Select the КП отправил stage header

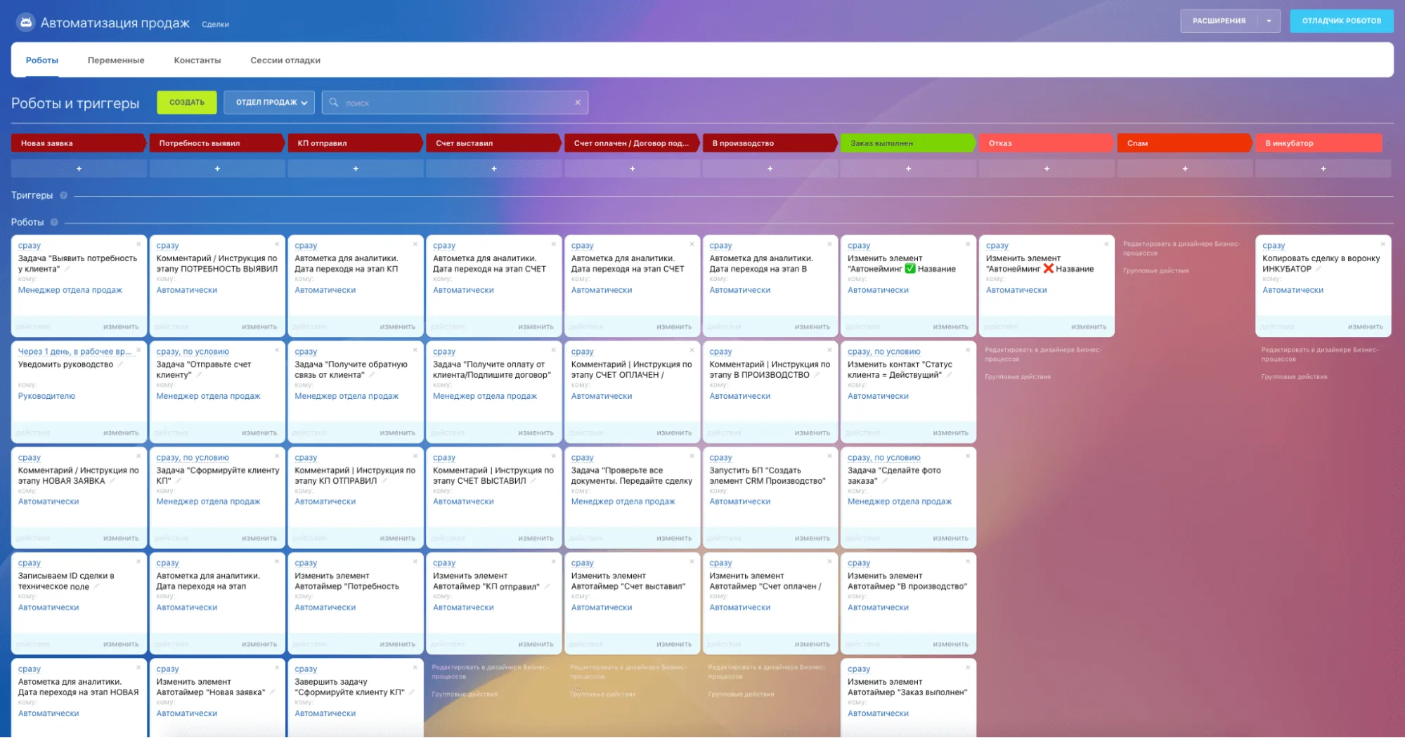[354, 143]
